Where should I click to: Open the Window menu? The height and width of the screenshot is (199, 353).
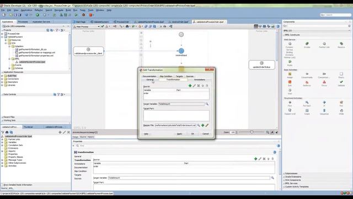pyautogui.click(x=100, y=10)
